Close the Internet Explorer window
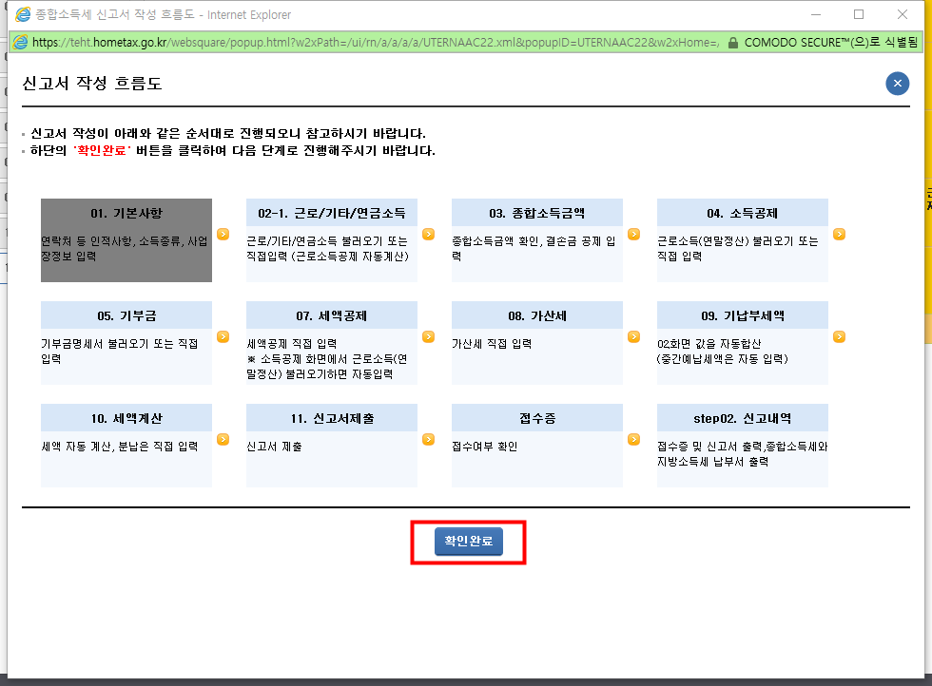 click(x=902, y=14)
